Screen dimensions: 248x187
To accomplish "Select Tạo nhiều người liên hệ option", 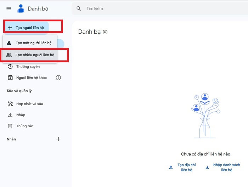I will [x=35, y=55].
